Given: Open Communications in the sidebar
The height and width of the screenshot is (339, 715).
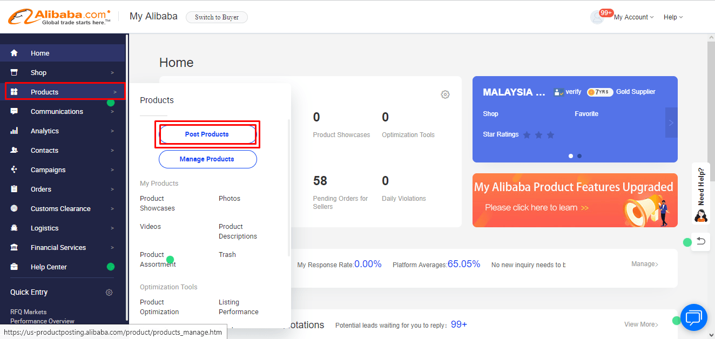Looking at the screenshot, I should pyautogui.click(x=57, y=112).
